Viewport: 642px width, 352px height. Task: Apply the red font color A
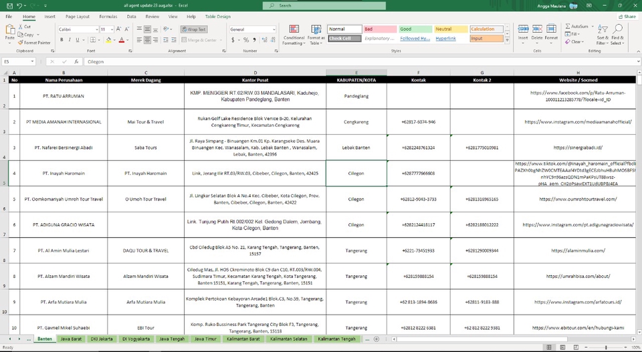pyautogui.click(x=122, y=40)
